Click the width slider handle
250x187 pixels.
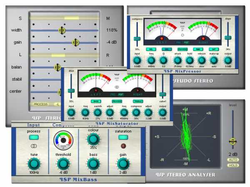(x=62, y=30)
